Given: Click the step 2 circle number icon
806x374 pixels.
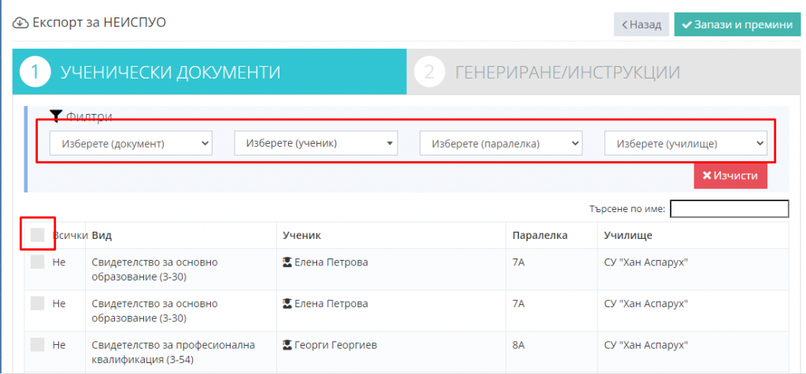Looking at the screenshot, I should coord(429,72).
